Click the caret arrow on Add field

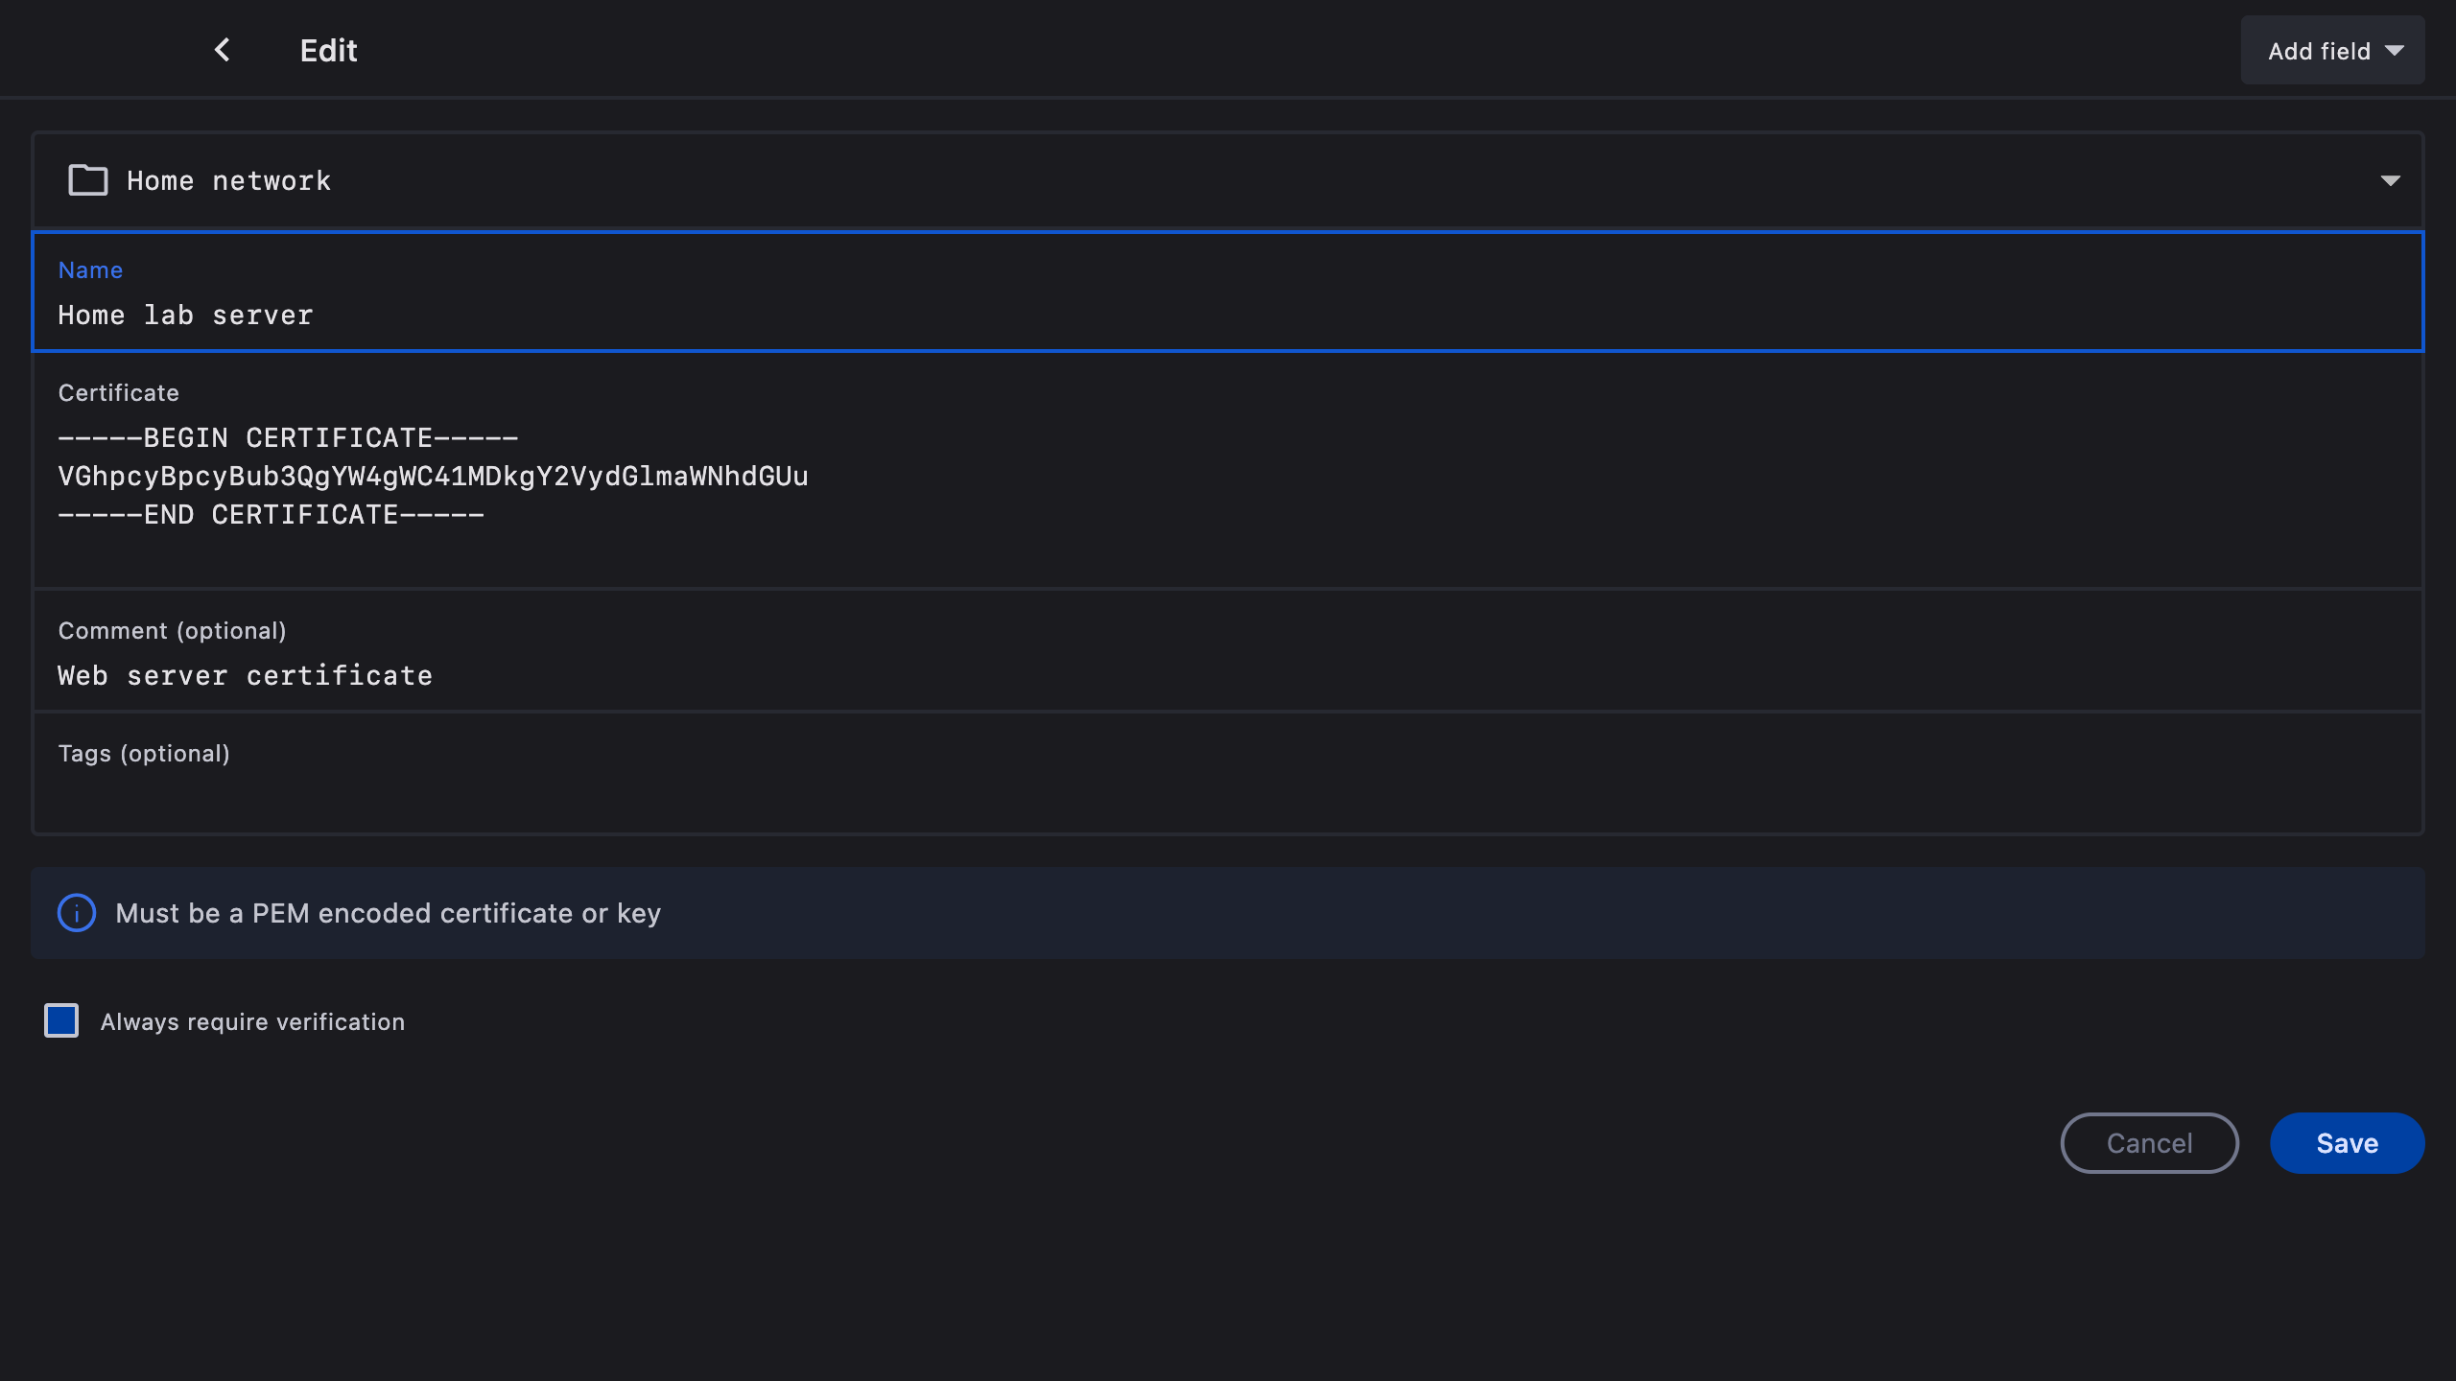2395,51
